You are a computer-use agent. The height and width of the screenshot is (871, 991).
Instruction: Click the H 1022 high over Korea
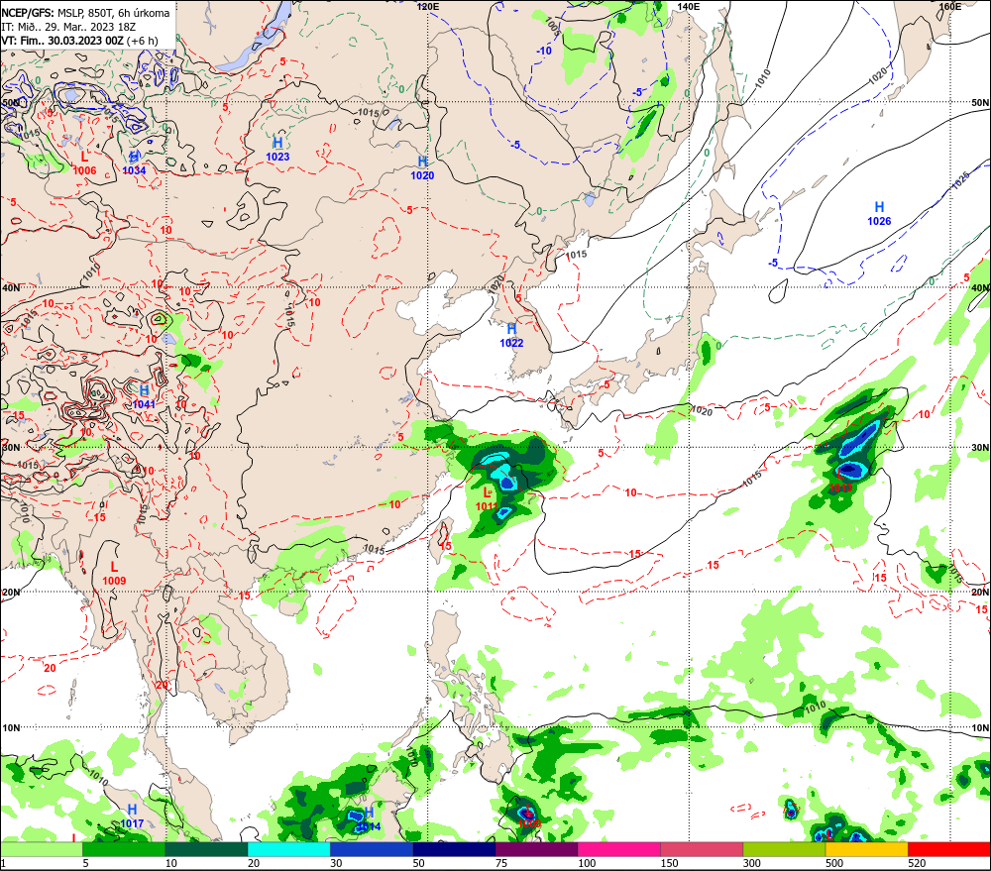[x=511, y=336]
